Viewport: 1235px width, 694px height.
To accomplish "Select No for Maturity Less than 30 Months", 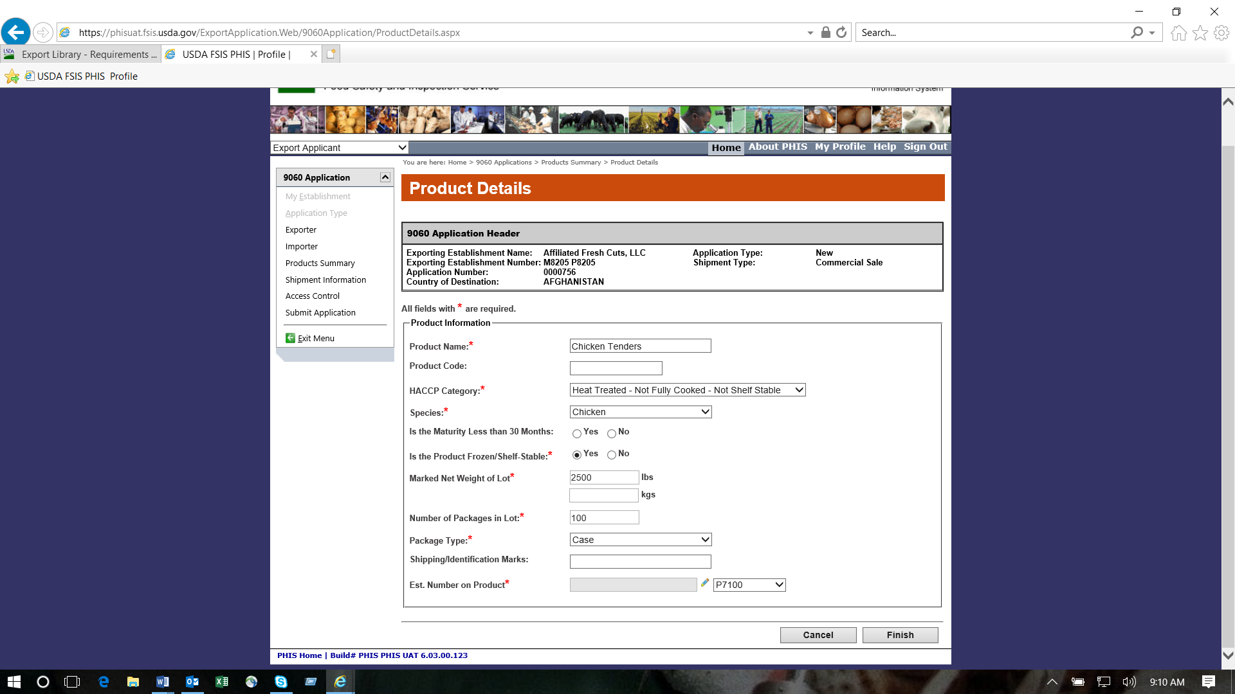I will coord(612,434).
